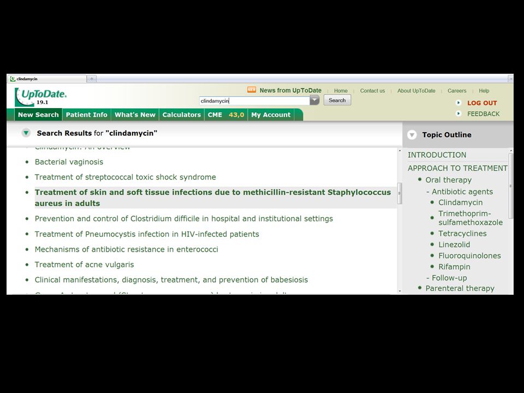Open the CME 43,0 tab

(226, 115)
